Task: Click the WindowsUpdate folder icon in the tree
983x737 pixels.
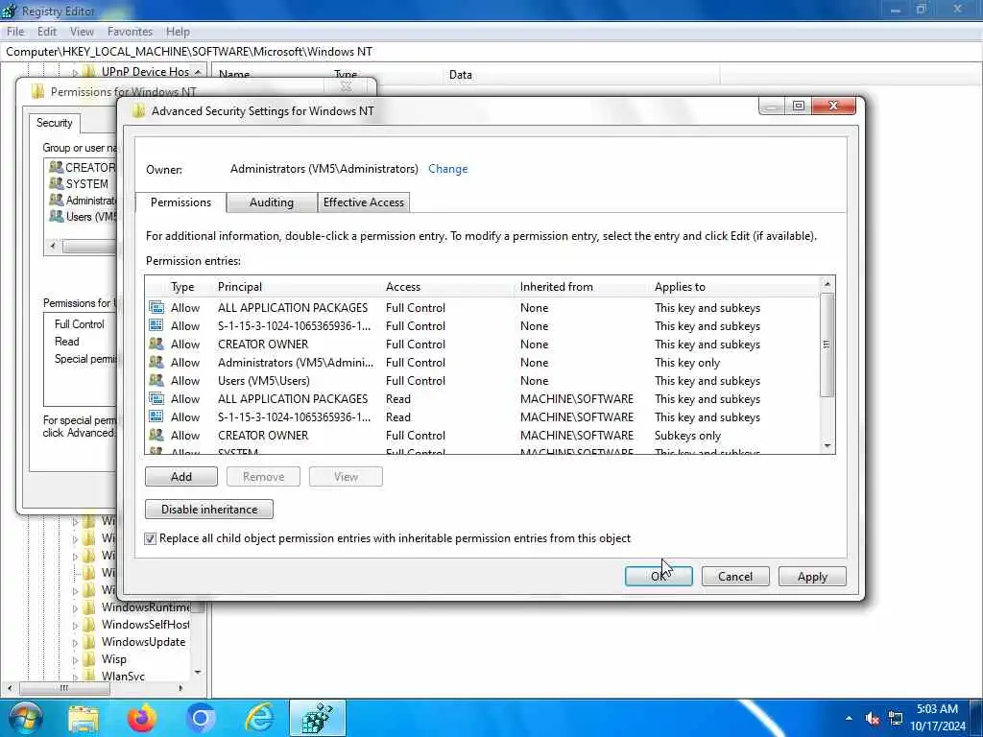Action: (89, 642)
